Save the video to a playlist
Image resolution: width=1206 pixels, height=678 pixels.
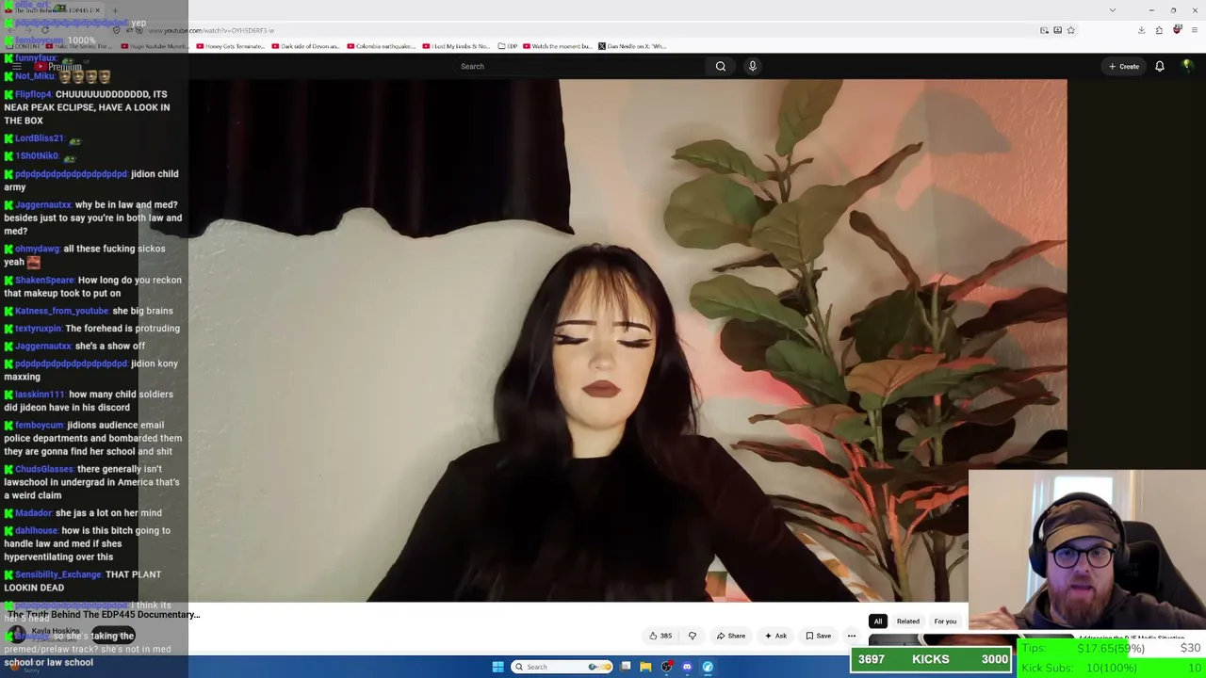pos(818,636)
